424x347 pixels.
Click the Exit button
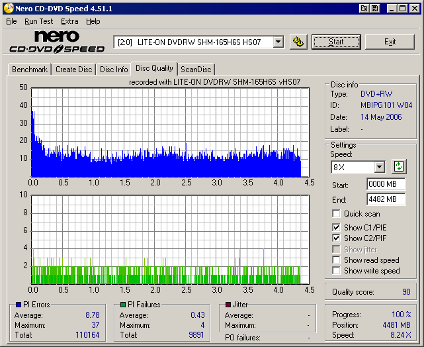tap(390, 42)
